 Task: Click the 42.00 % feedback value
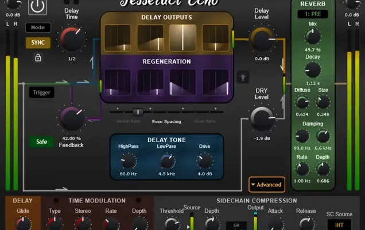72,139
